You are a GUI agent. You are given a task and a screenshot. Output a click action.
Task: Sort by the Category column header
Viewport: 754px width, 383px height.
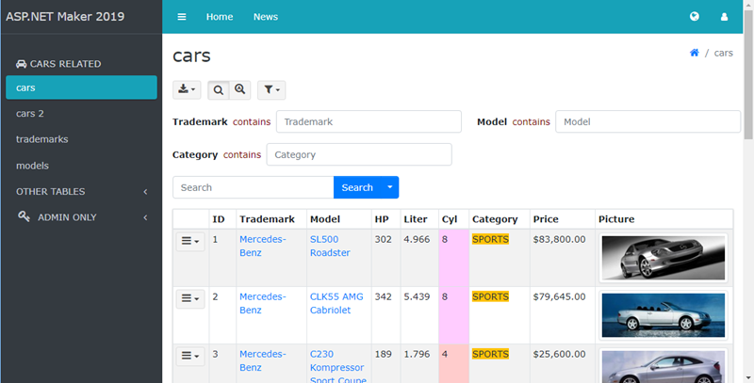495,219
